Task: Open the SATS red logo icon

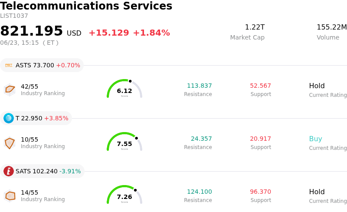Action: 9,171
